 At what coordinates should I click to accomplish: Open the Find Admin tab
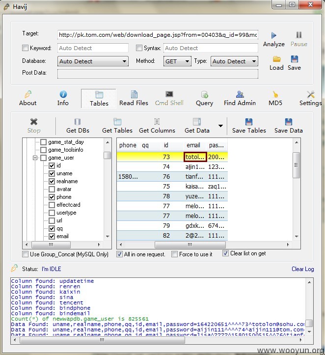(x=240, y=99)
